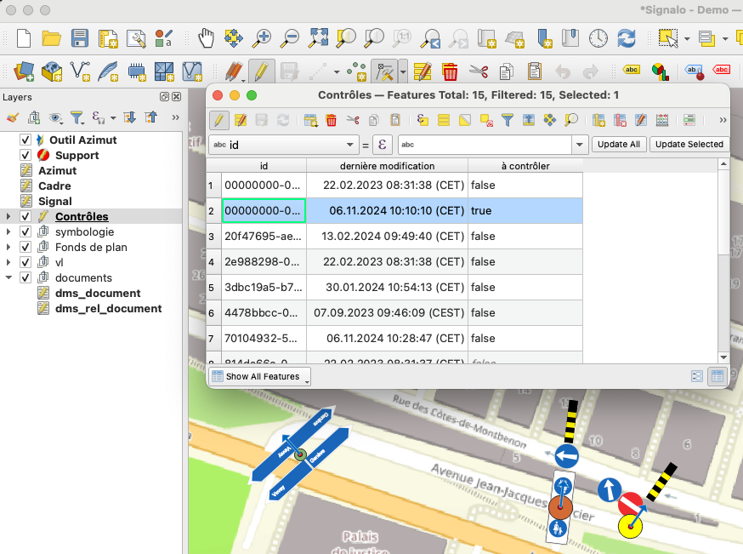Viewport: 743px width, 554px height.
Task: Toggle visibility of symbologie group
Action: 26,231
